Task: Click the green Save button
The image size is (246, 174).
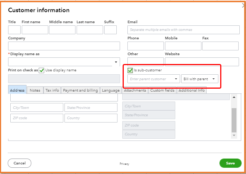Action: tap(230, 163)
